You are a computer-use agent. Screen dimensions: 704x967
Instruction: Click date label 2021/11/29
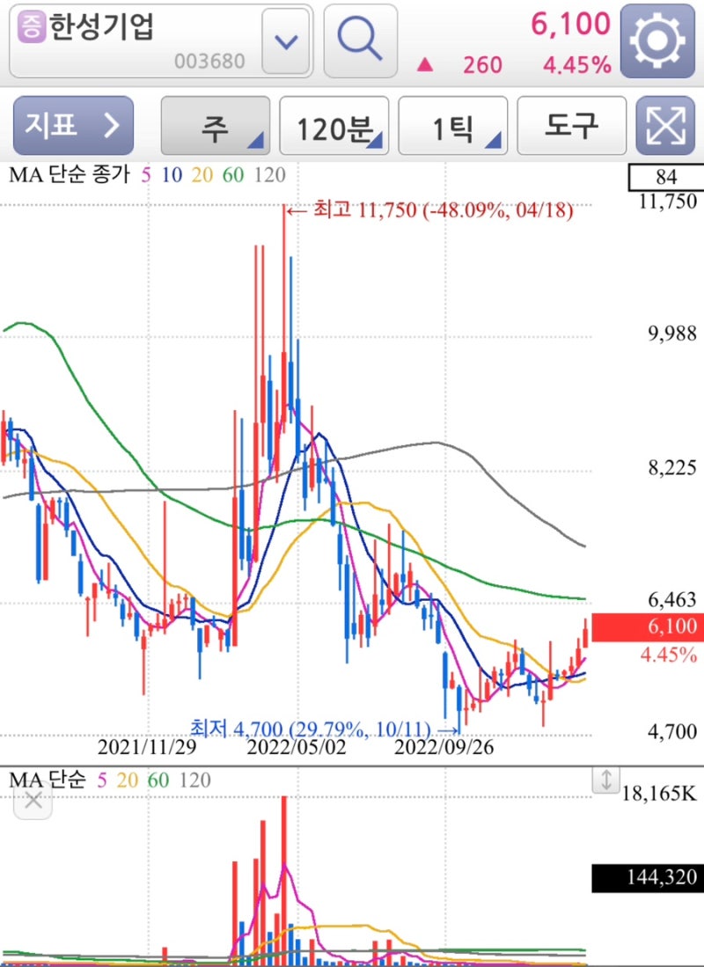(x=147, y=747)
